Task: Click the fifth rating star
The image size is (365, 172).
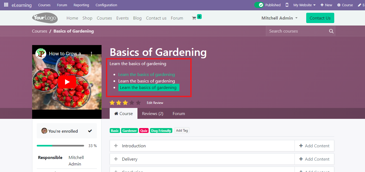Action: click(138, 103)
